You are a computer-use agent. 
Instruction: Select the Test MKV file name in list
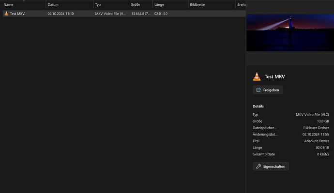pos(17,14)
